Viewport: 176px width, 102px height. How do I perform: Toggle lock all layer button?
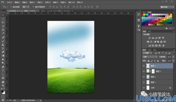click(158, 61)
